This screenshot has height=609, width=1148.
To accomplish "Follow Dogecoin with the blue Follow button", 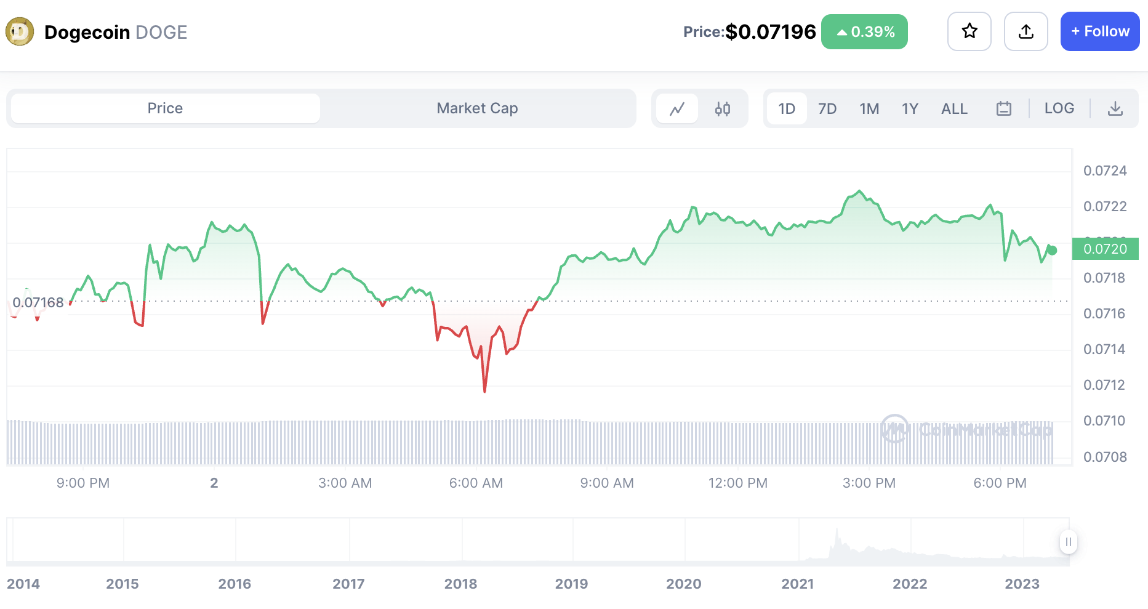I will click(1100, 31).
